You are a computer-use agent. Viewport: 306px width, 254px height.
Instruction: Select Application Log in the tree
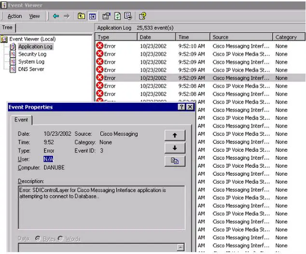click(36, 47)
